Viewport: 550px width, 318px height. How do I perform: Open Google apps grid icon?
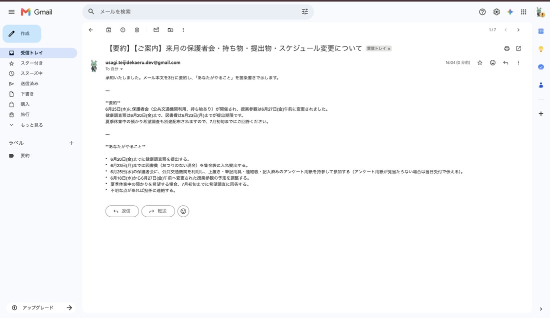coord(523,12)
